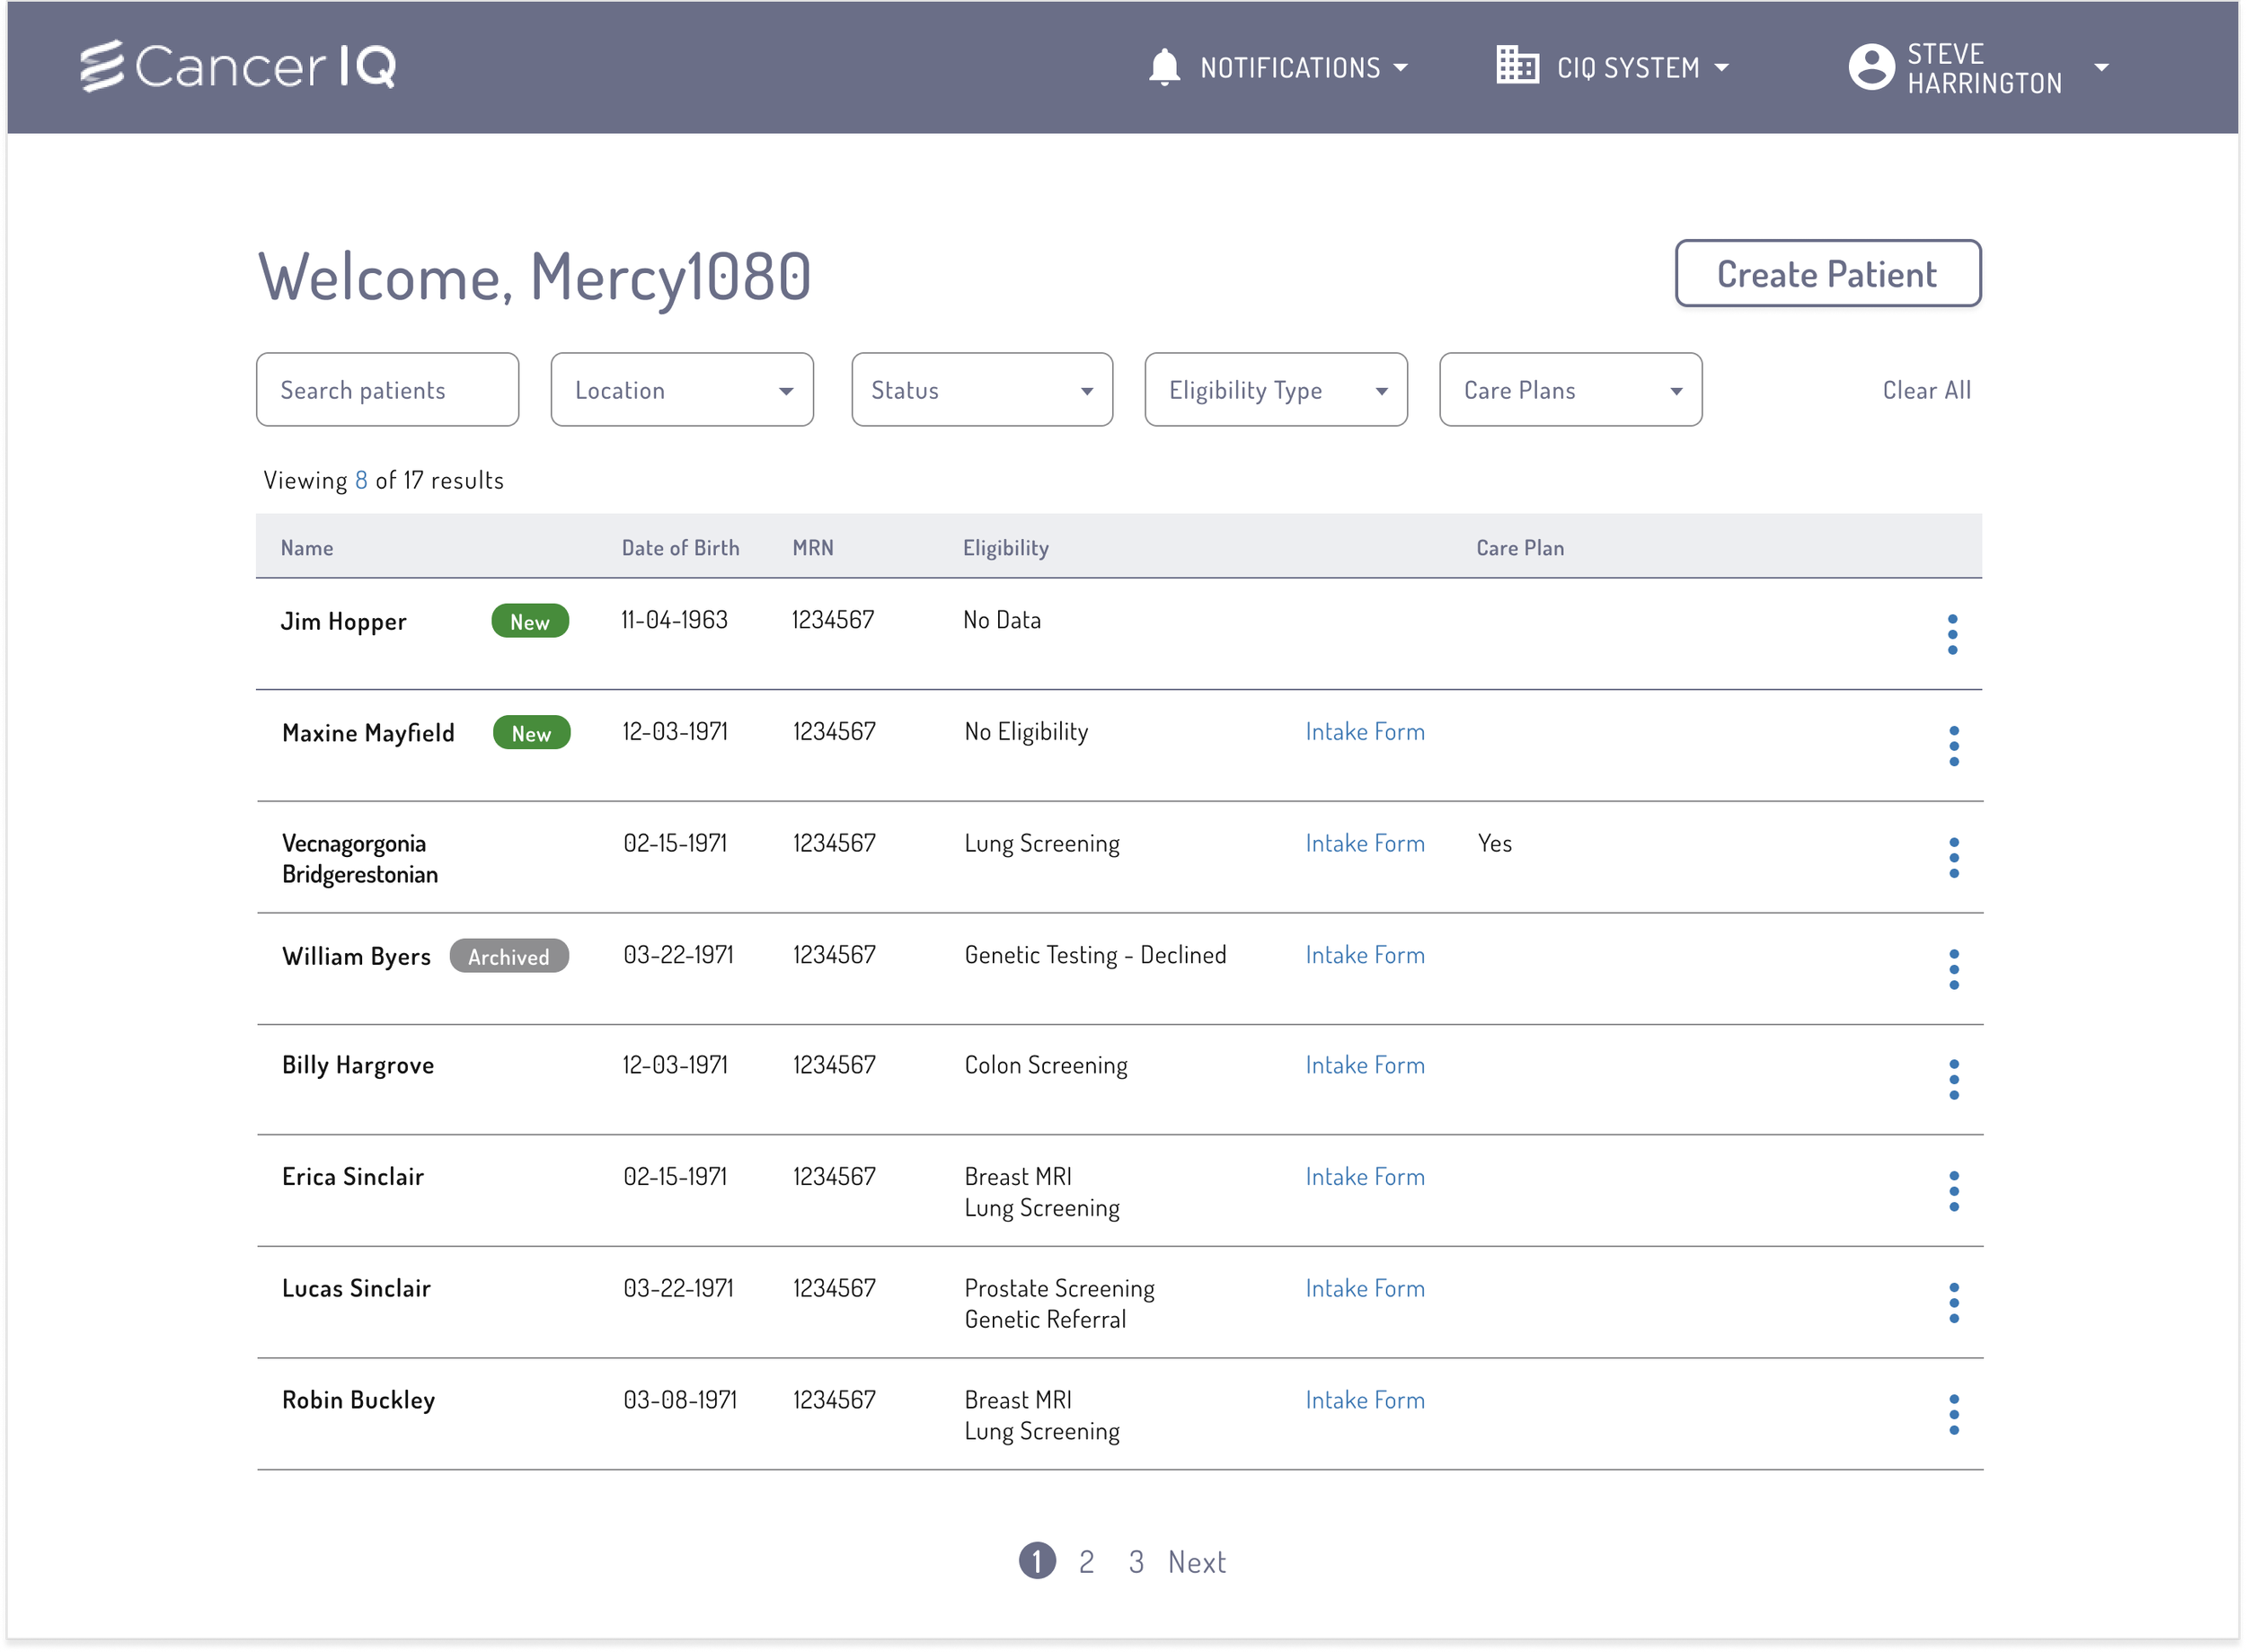The width and height of the screenshot is (2246, 1652).
Task: Open the three-dot menu for Erica Sinclair
Action: (x=1953, y=1191)
